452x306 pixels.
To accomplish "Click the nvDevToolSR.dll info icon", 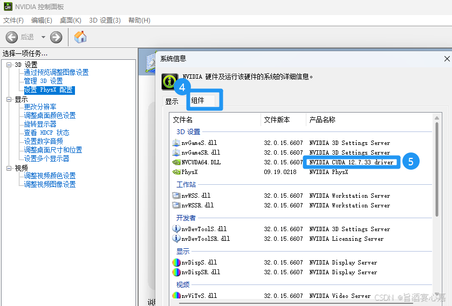I will 176,238.
